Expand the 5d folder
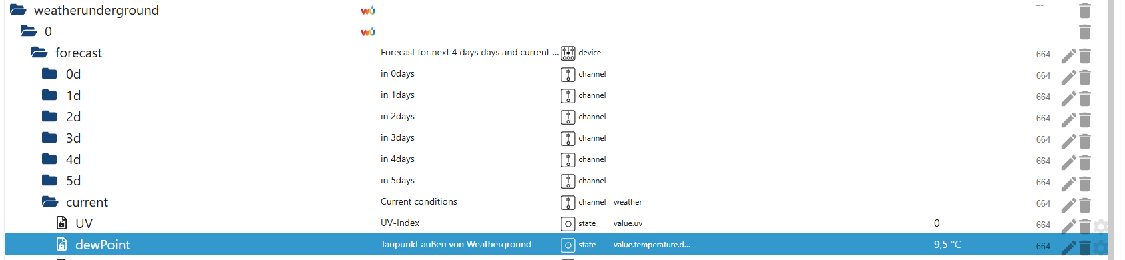 click(49, 181)
